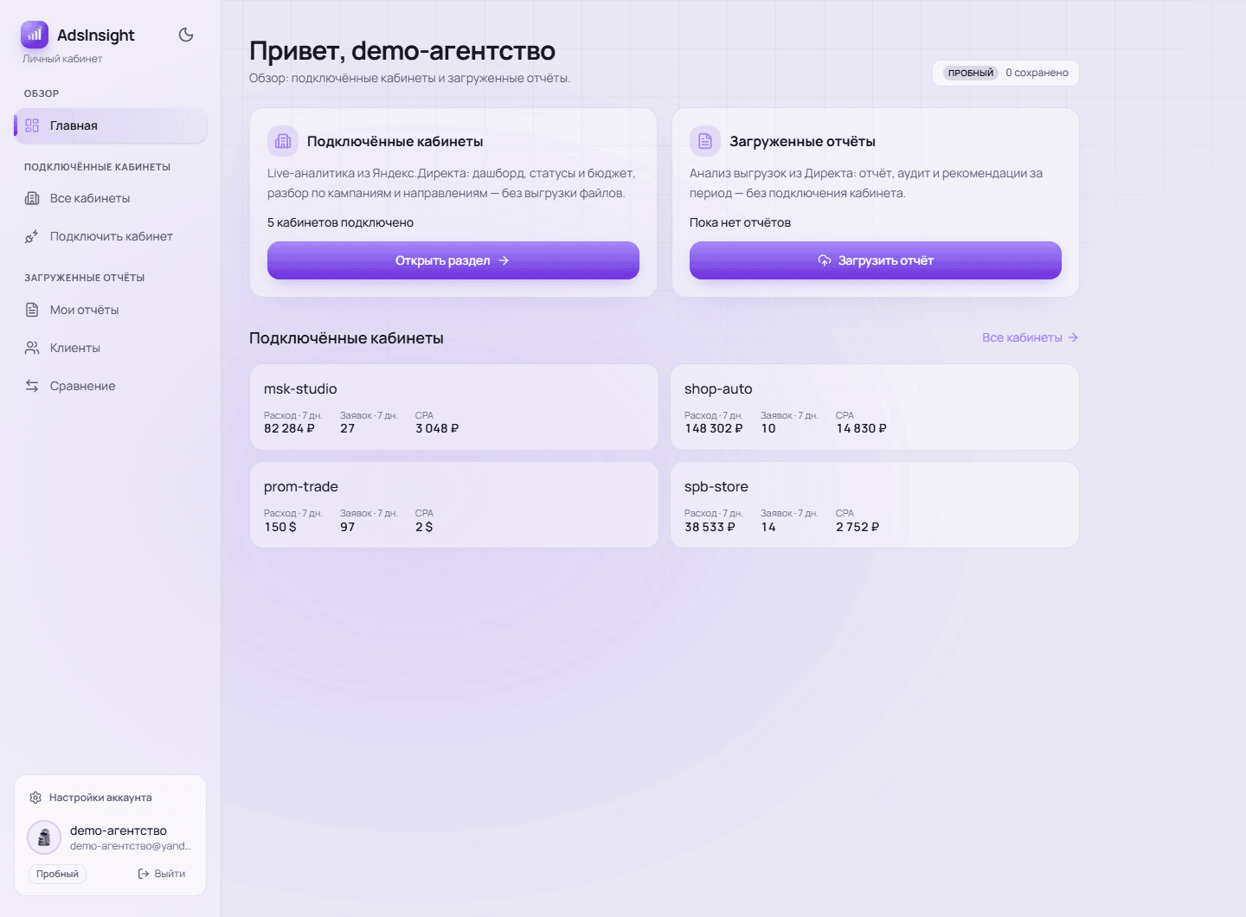Click the people icon beside Клиенты
The image size is (1246, 917).
32,348
